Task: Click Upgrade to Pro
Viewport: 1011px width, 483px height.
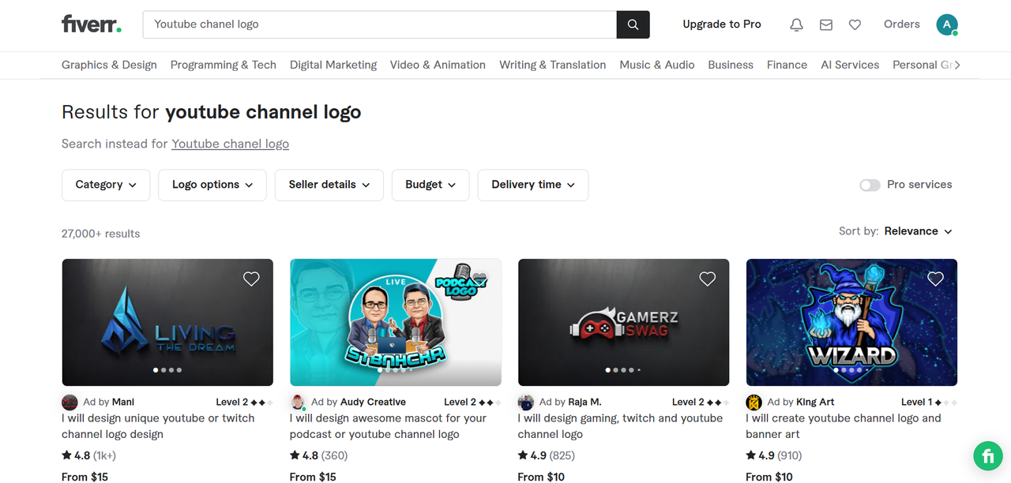Action: [722, 24]
